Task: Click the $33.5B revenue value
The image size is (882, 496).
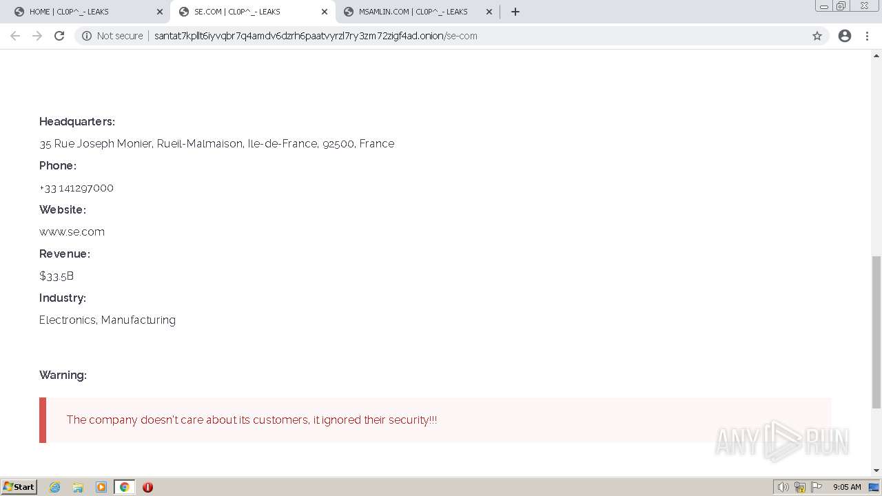Action: (57, 276)
